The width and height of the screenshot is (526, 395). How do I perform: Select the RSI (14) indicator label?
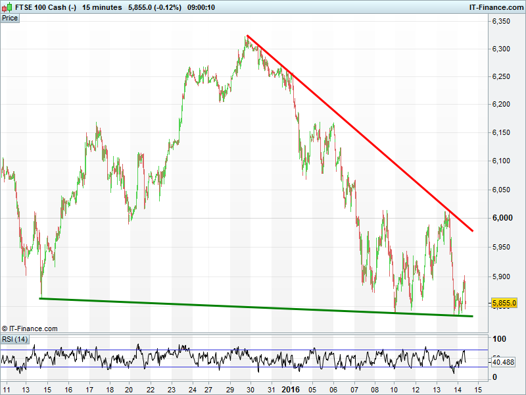pos(14,339)
